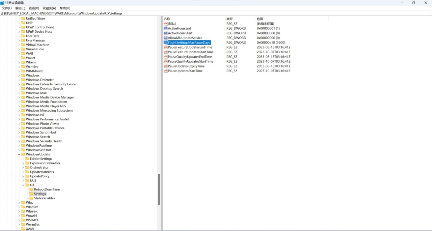Open the 编辑(E) menu
Image resolution: width=432 pixels, height=231 pixels.
[20, 8]
